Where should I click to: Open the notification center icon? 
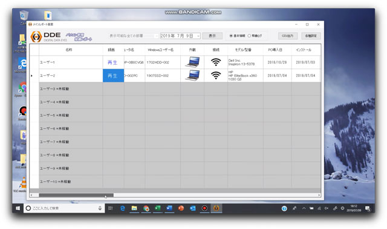point(368,208)
